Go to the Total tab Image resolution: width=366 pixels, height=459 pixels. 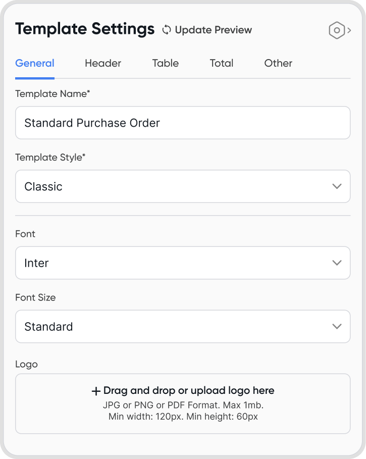point(222,63)
